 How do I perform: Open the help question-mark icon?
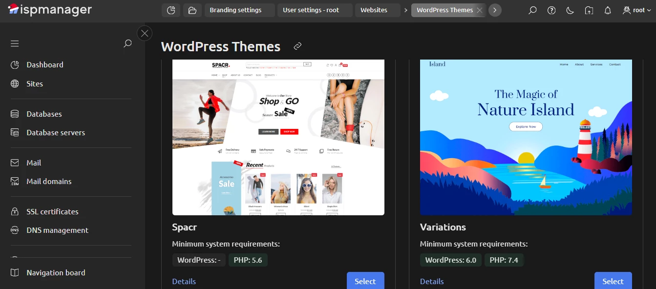coord(551,10)
